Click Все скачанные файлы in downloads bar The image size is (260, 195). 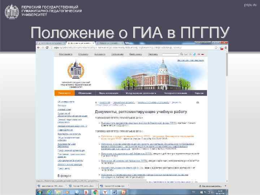pos(211,186)
